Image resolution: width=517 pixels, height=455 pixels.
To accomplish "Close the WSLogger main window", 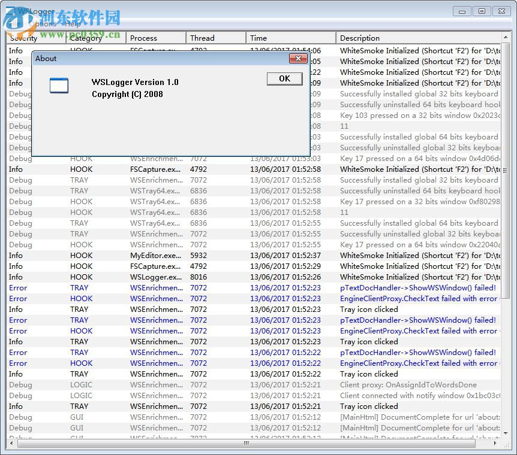I will (x=501, y=11).
